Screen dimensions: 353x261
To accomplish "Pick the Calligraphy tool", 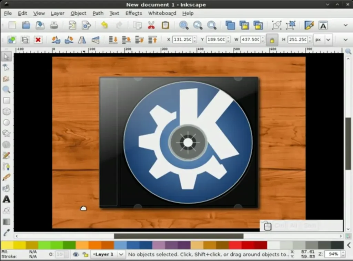I will [x=6, y=177].
